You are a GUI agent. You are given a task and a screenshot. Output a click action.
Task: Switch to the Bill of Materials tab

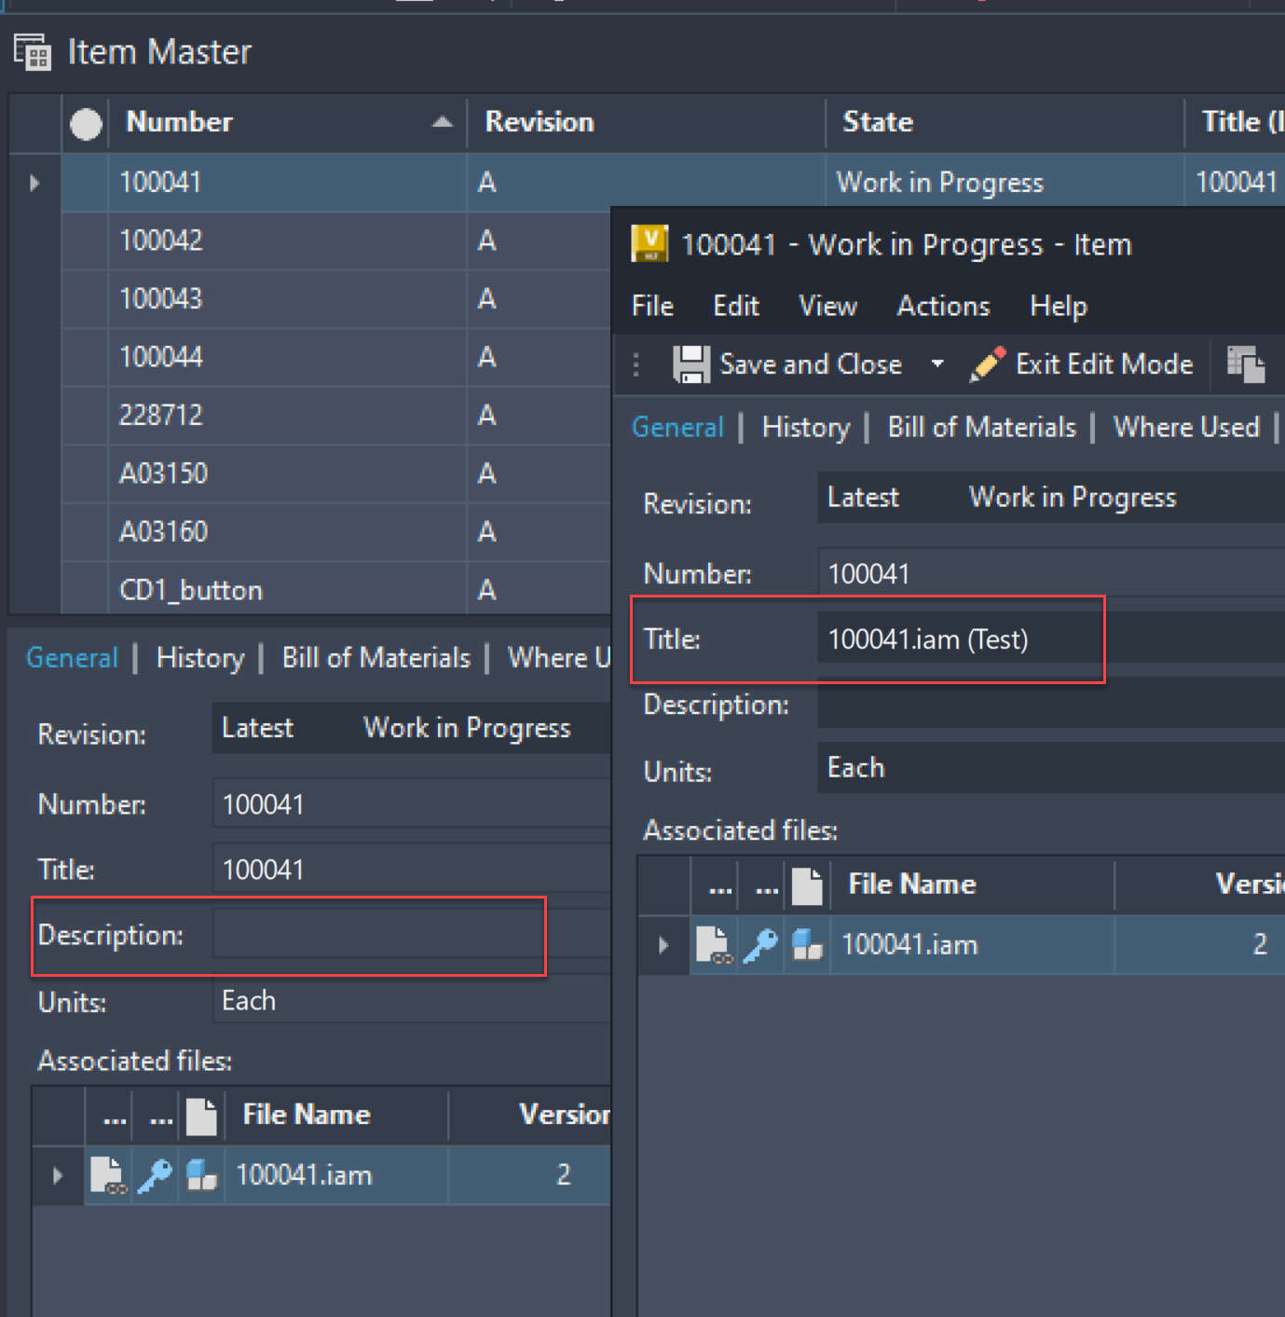[x=981, y=427]
